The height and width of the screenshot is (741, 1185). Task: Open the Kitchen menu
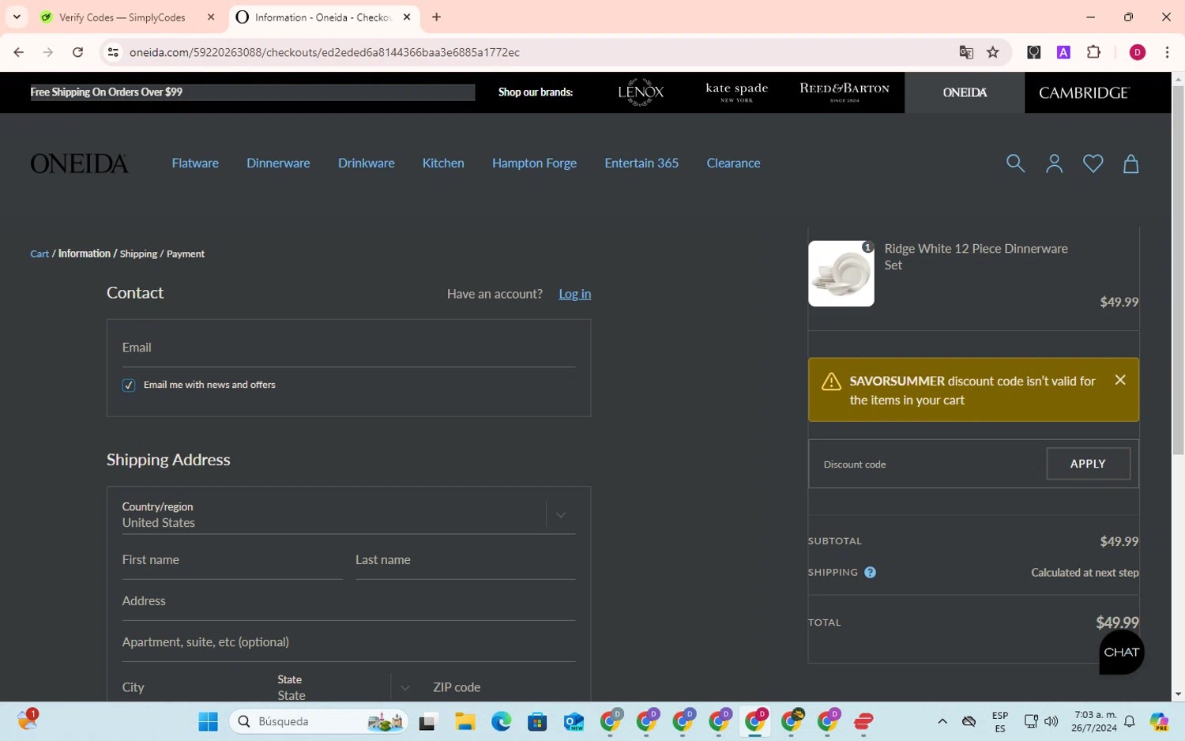click(443, 164)
